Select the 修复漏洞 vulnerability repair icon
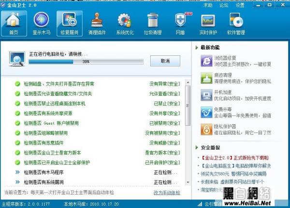Image resolution: width=290 pixels, height=208 pixels. tap(69, 23)
